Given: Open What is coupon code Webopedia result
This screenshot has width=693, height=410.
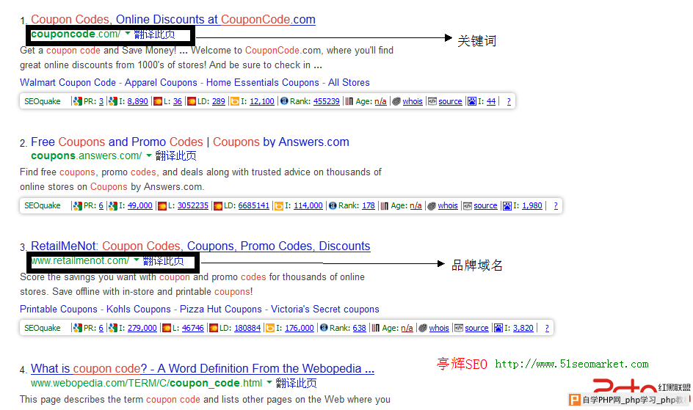Looking at the screenshot, I should [203, 368].
